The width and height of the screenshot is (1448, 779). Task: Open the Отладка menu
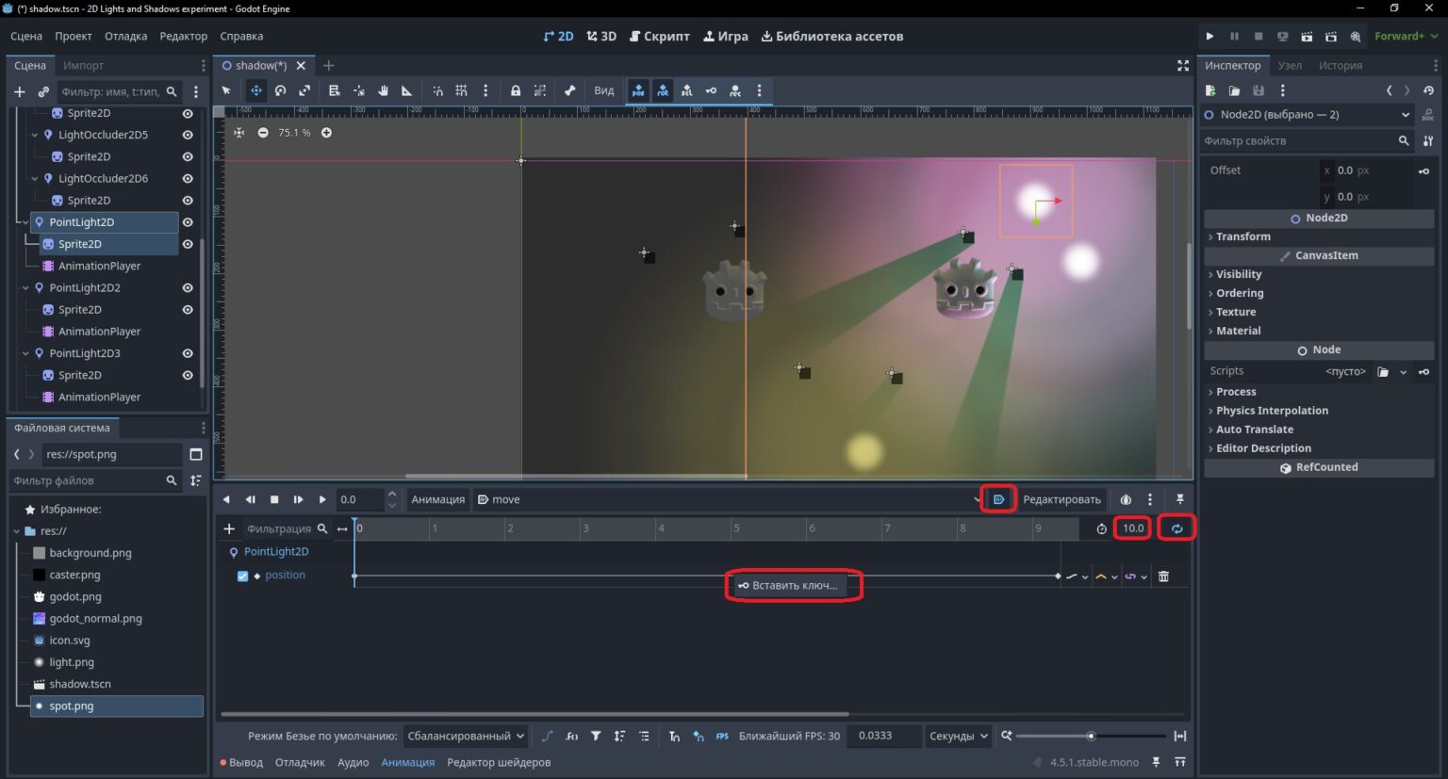pos(125,36)
